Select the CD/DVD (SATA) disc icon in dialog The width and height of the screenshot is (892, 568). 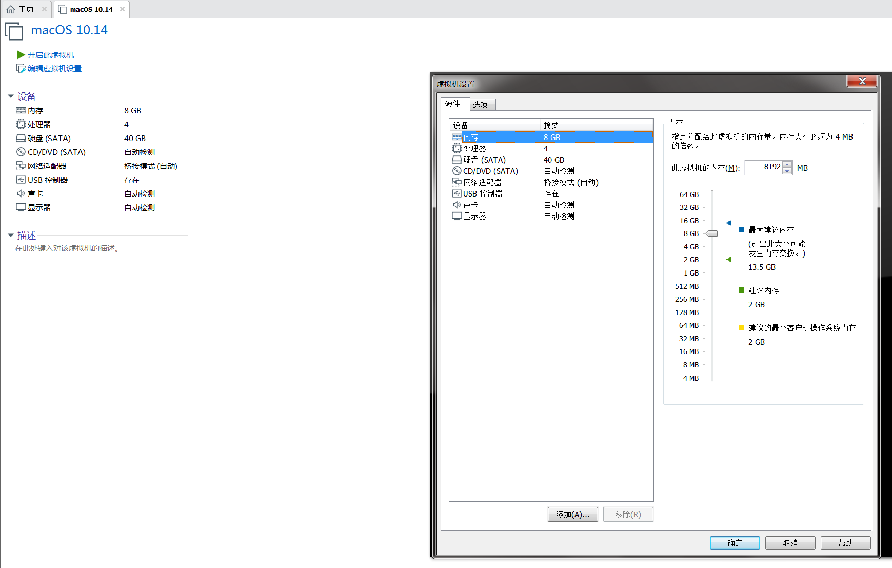tap(457, 171)
